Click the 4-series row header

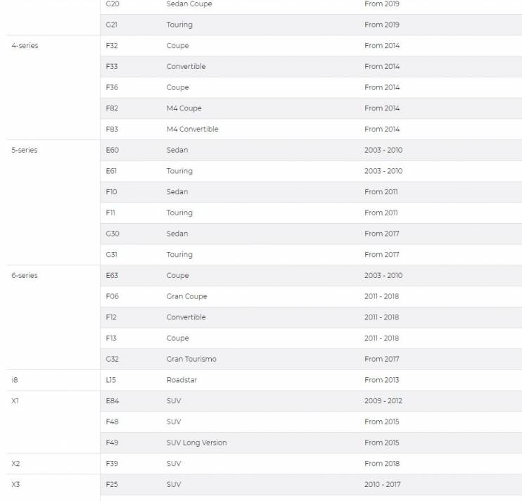tap(25, 46)
